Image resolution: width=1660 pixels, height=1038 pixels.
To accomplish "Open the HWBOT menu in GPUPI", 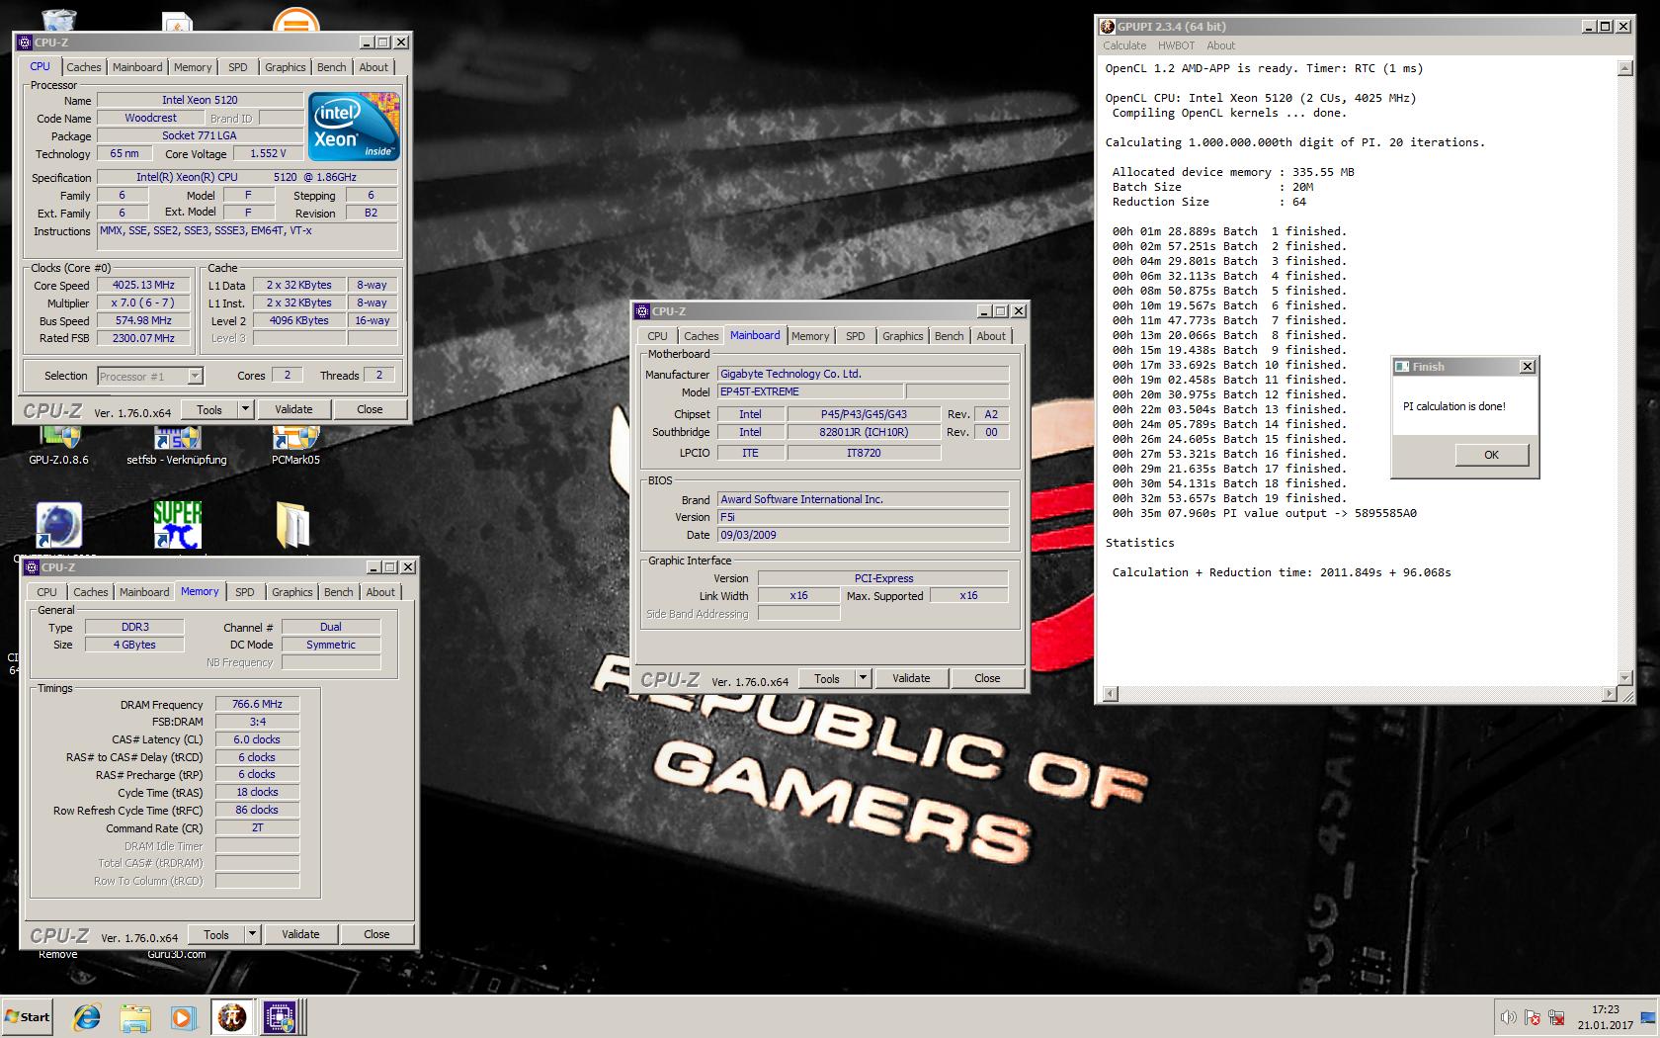I will [1176, 45].
